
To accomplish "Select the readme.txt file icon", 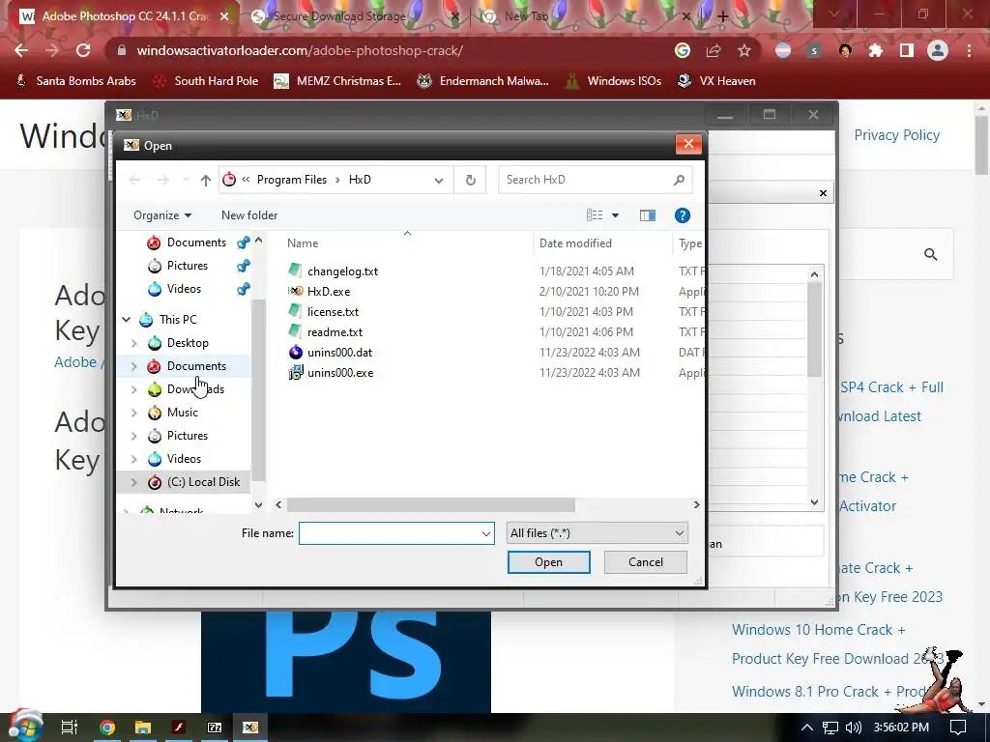I will [295, 331].
